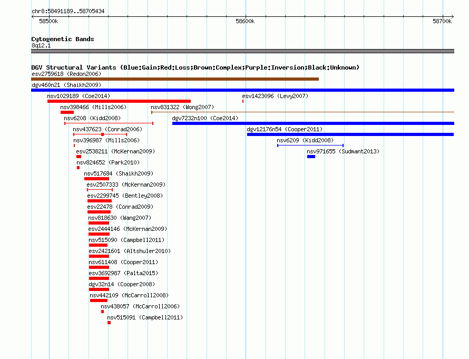The width and height of the screenshot is (469, 359).
Task: Select the dgv12176n54 (Cooper2011) blue bar
Action: click(350, 134)
